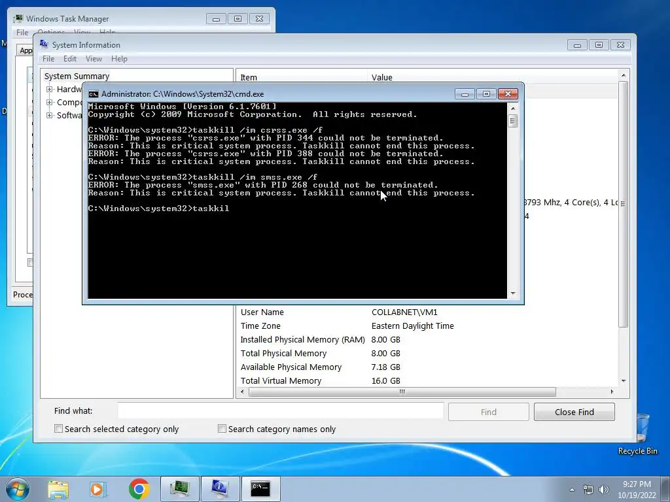Click the 16.0 GB value

(x=385, y=380)
